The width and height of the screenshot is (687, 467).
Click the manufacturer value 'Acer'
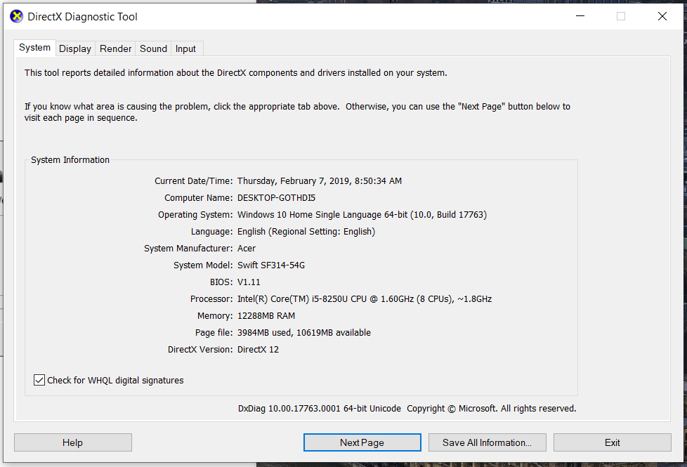coord(247,249)
